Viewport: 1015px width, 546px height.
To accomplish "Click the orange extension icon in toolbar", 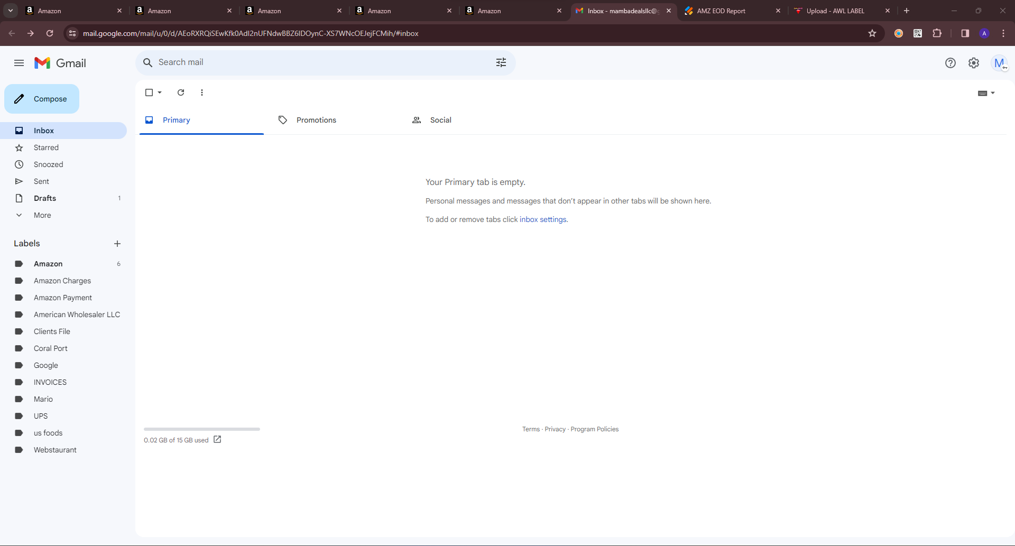I will [899, 33].
